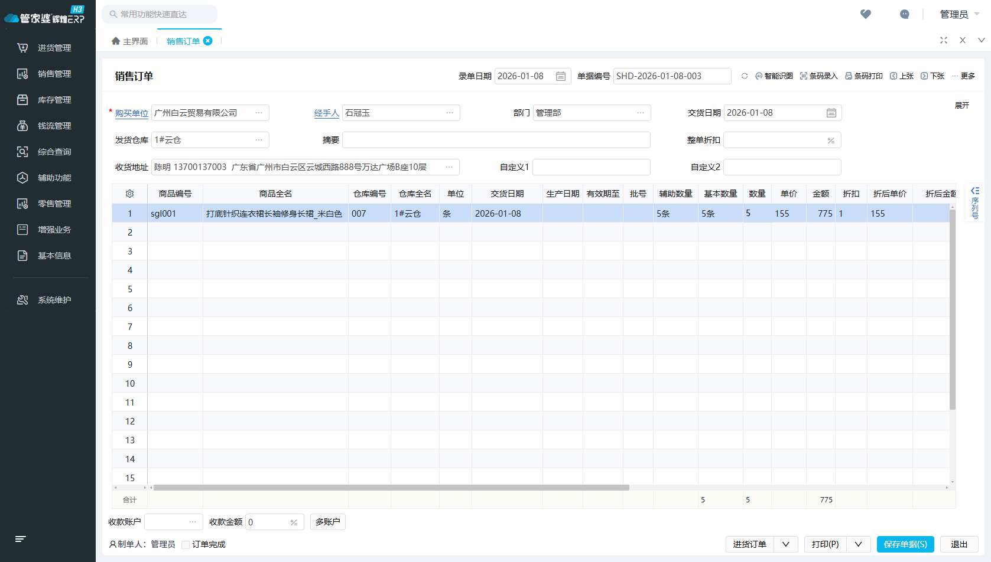
Task: Open the table column settings gear
Action: point(130,194)
